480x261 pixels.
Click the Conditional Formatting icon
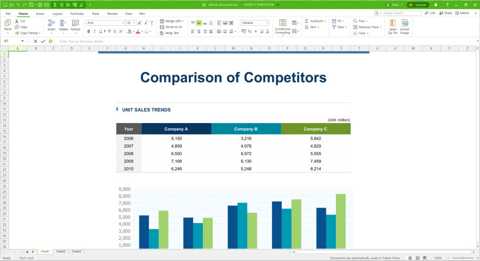[282, 23]
